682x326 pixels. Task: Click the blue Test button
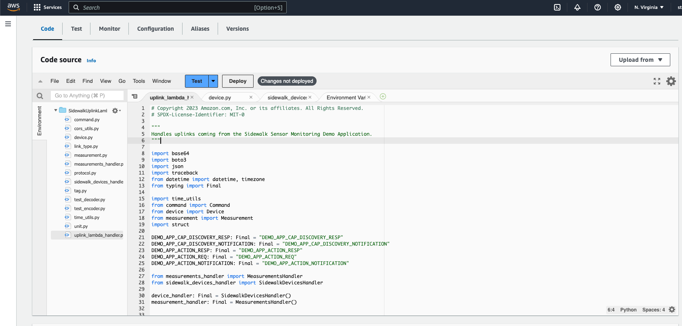coord(197,81)
